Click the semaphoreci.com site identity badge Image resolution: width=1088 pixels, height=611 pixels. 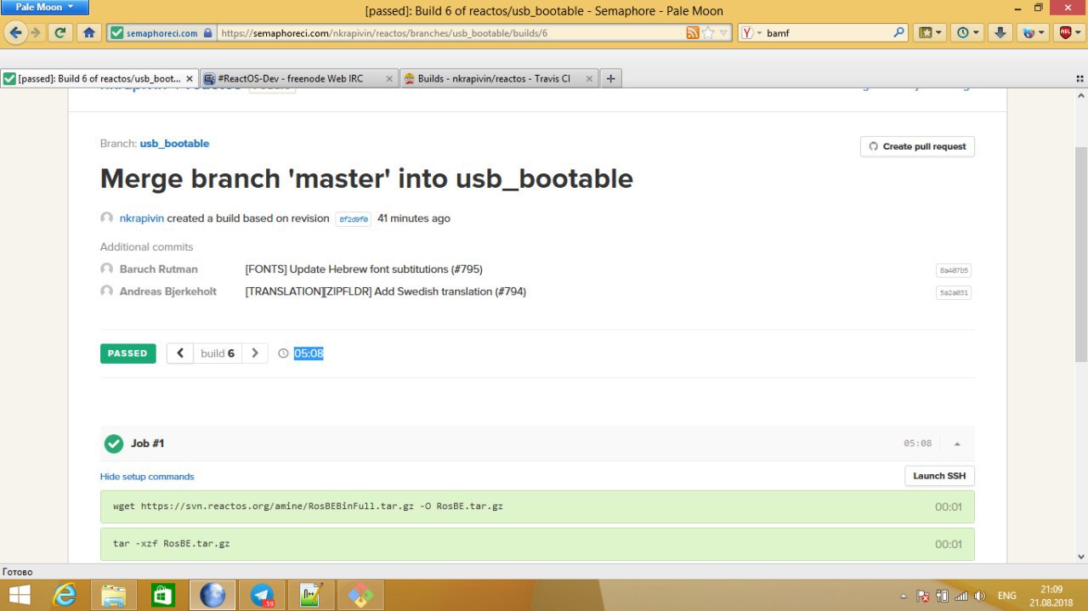(161, 33)
